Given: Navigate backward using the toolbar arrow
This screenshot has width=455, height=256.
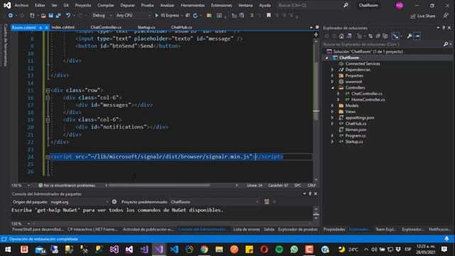Looking at the screenshot, I should pos(11,16).
